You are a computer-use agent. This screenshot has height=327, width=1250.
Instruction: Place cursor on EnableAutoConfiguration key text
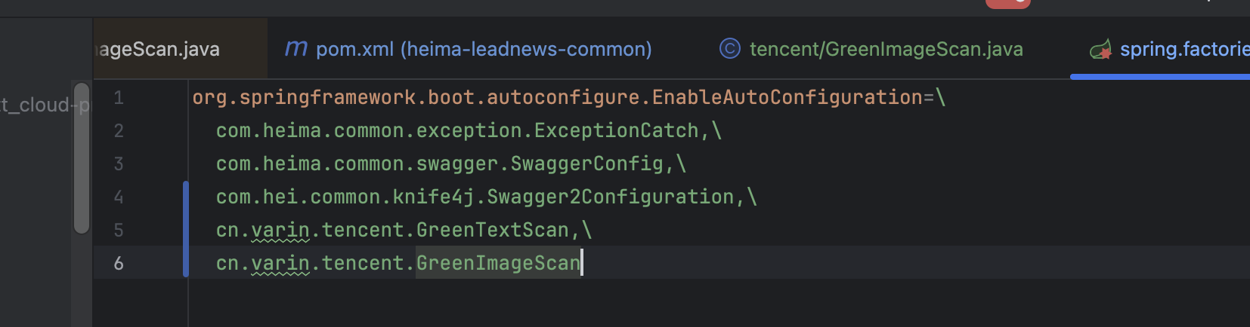[x=787, y=98]
